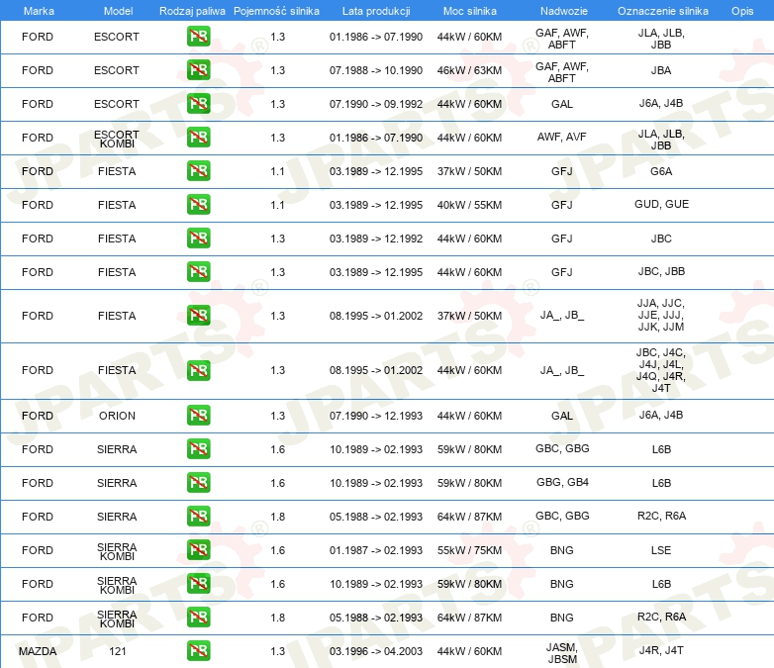Click fuel icon in Escort 07.1990 row
This screenshot has height=668, width=774.
pos(198,104)
